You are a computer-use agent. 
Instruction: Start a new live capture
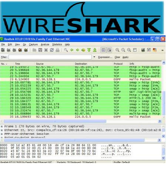[14, 50]
